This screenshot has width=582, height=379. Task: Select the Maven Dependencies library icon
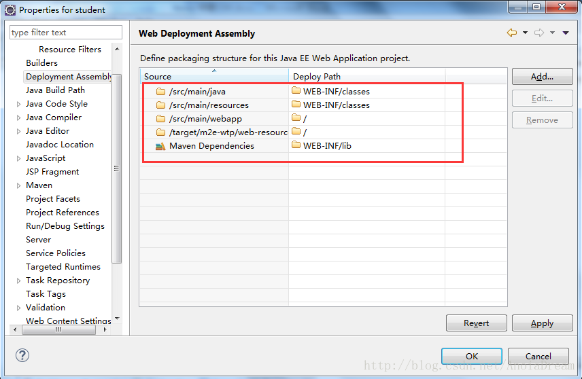[160, 146]
